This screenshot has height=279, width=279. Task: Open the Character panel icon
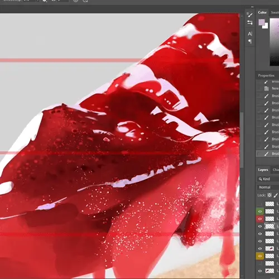pos(250,33)
